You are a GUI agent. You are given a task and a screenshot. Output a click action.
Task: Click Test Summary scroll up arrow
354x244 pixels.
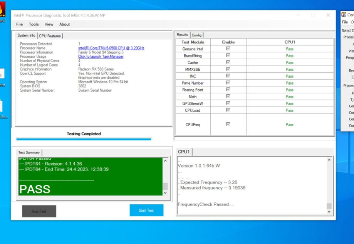(165, 161)
